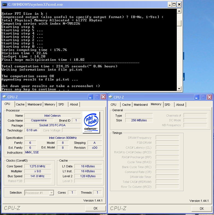This screenshot has width=214, height=215.
Task: Click the Level 2 cache value 128 KBytes
Action: (x=88, y=176)
